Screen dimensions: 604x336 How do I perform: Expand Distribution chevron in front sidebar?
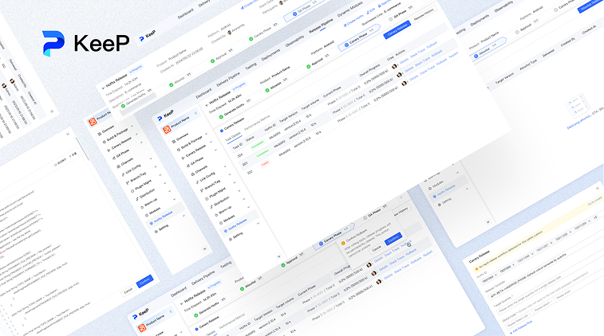239,190
